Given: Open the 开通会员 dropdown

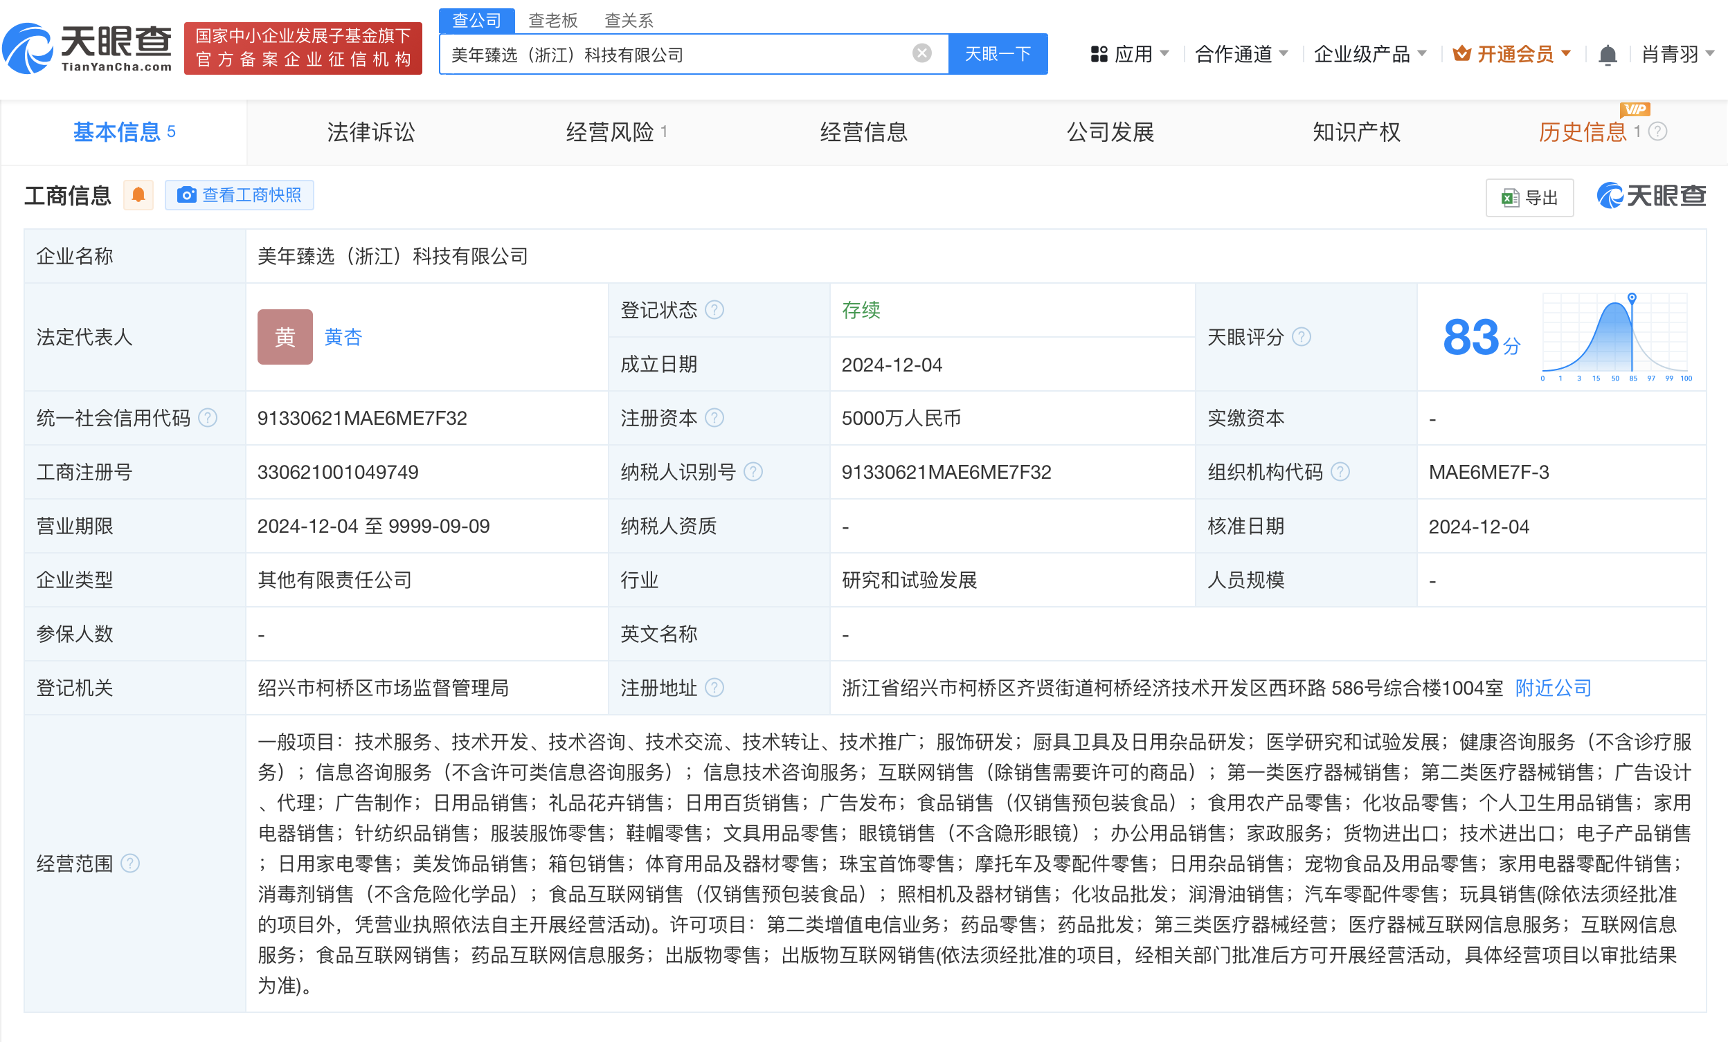Looking at the screenshot, I should pos(1511,54).
